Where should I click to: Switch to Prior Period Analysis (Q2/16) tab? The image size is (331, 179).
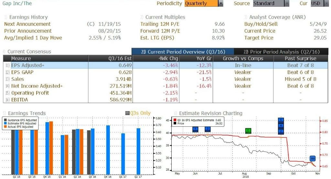282,52
